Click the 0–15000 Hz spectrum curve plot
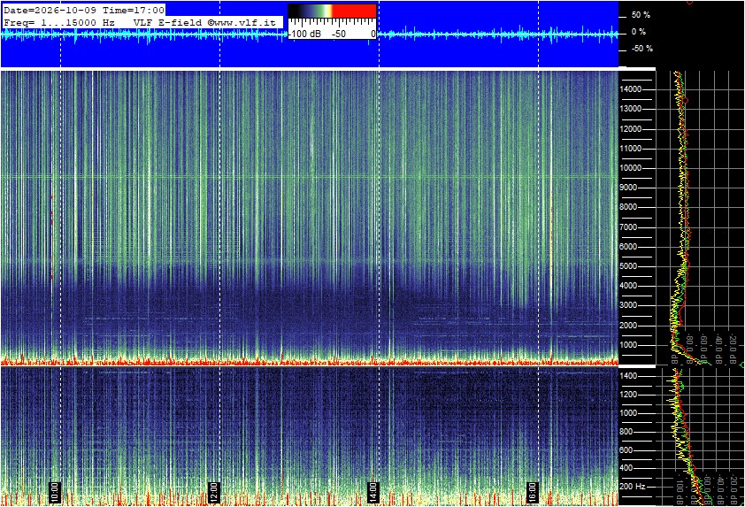 pos(700,218)
